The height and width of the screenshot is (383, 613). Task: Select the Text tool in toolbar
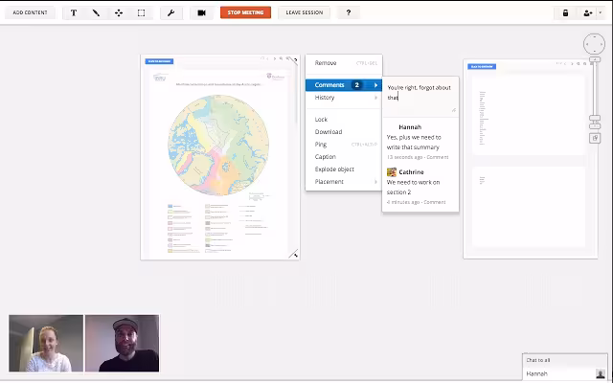point(74,12)
